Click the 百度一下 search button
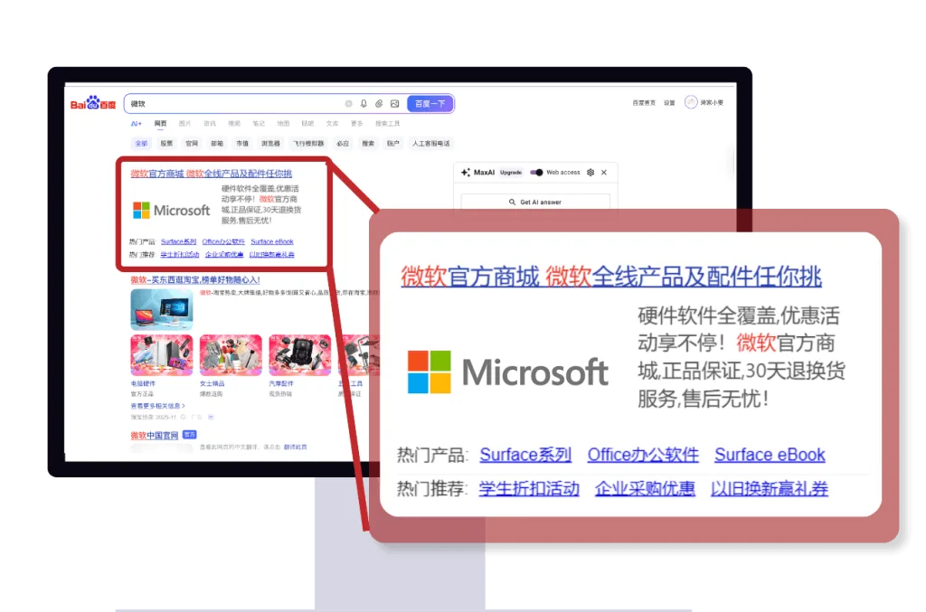Image resolution: width=926 pixels, height=612 pixels. point(430,104)
